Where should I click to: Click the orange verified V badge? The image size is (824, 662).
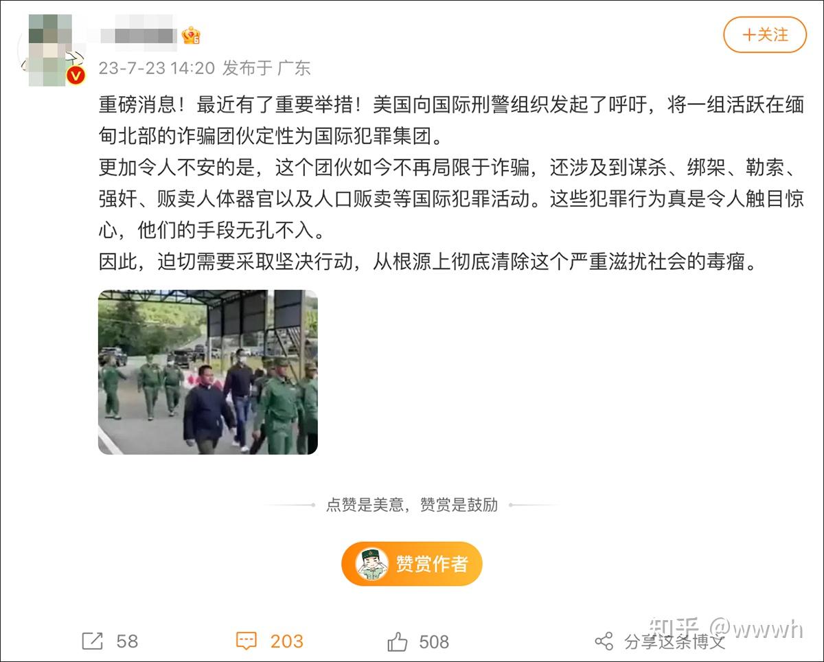tap(76, 76)
